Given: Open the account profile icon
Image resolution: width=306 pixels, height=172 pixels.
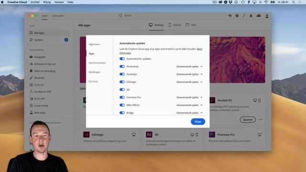Looking at the screenshot, I should (267, 16).
